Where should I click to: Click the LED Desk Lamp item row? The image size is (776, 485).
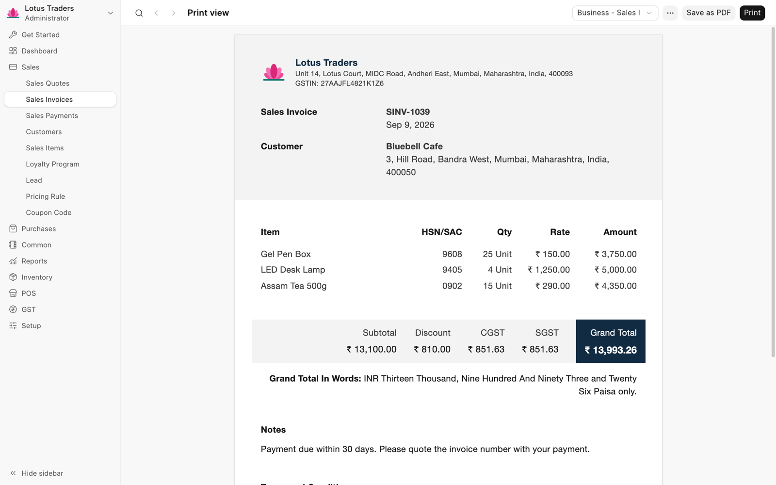pyautogui.click(x=449, y=270)
